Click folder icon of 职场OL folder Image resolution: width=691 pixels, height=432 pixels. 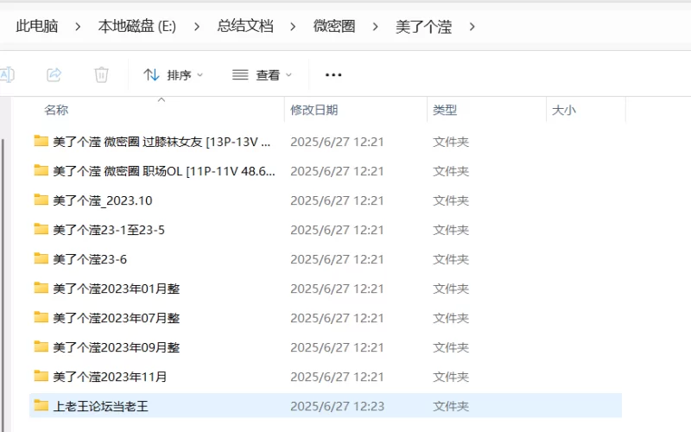pyautogui.click(x=41, y=170)
